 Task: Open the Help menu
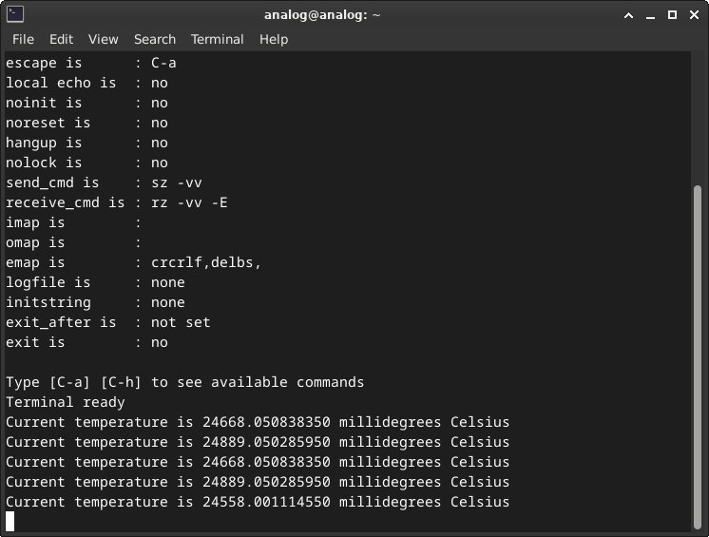click(x=274, y=39)
